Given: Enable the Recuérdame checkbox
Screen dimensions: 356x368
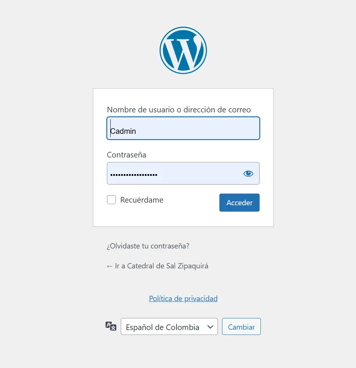Looking at the screenshot, I should click(111, 200).
